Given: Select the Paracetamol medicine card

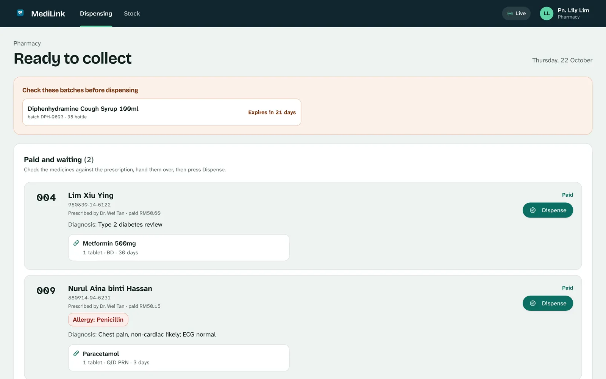Looking at the screenshot, I should pyautogui.click(x=179, y=358).
